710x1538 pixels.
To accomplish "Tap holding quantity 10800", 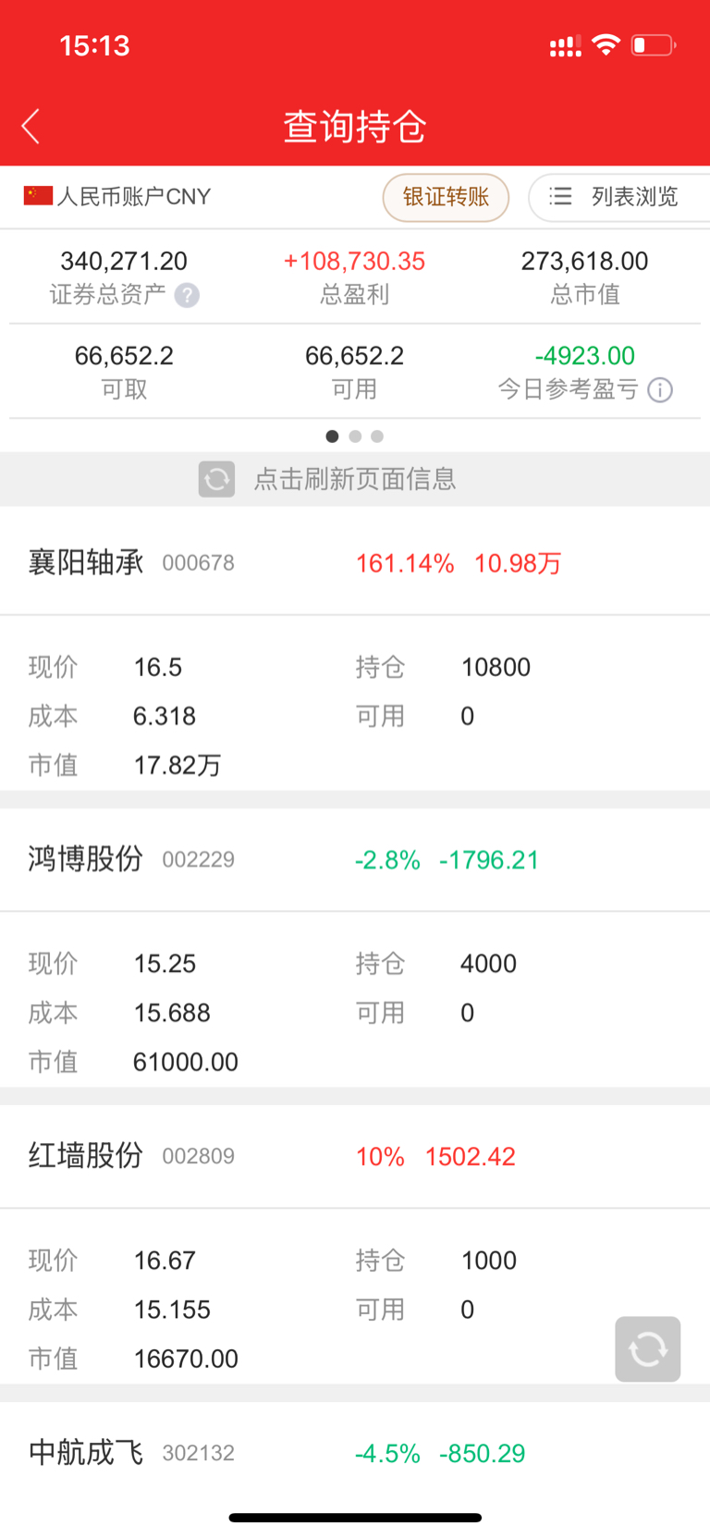I will (x=496, y=668).
